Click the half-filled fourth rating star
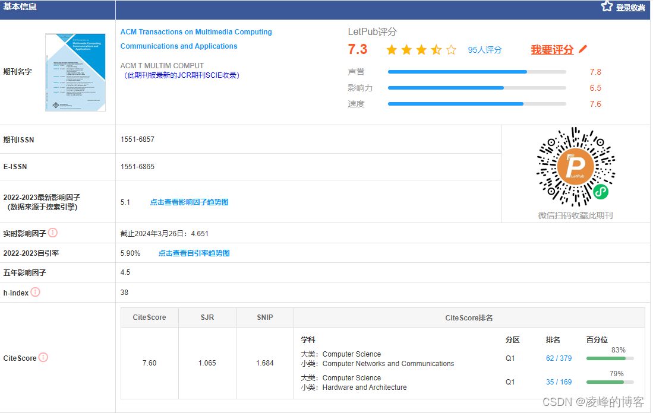This screenshot has height=413, width=653. click(436, 50)
